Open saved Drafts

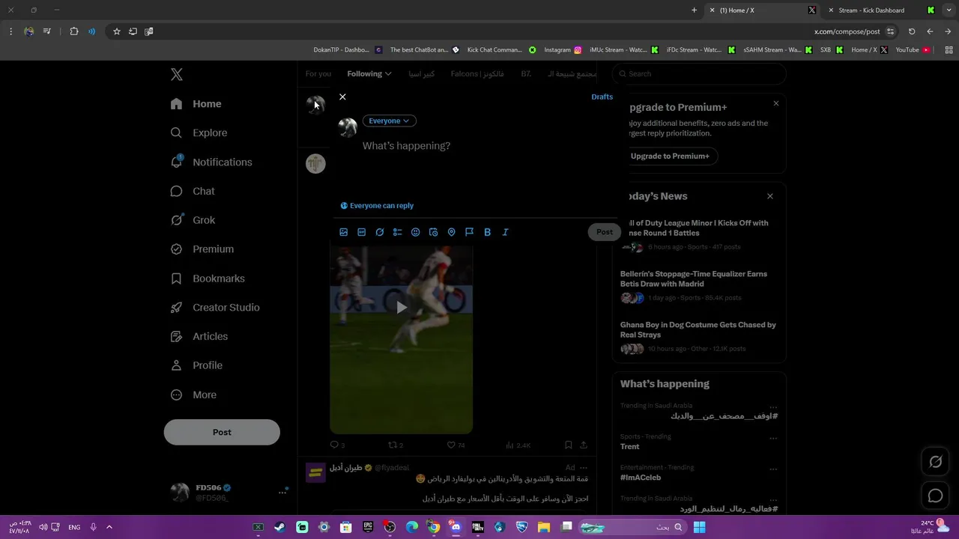tap(602, 97)
